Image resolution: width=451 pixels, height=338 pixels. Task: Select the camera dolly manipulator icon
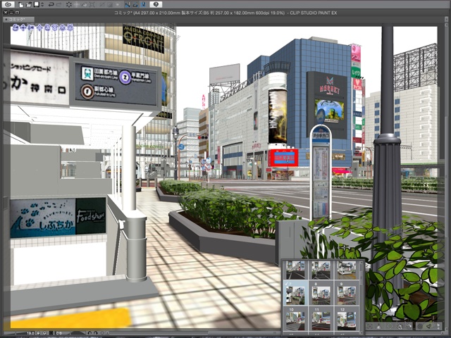(x=31, y=27)
